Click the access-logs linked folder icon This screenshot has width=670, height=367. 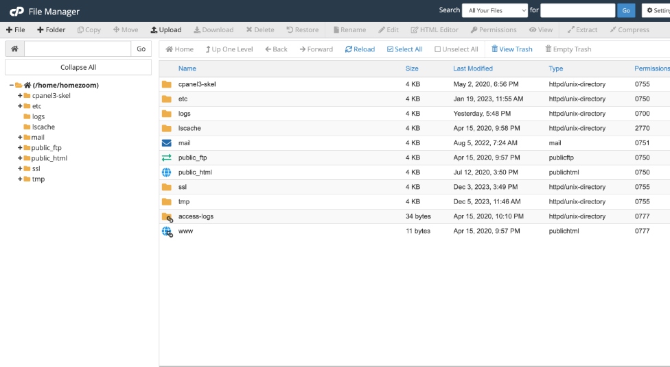tap(167, 217)
